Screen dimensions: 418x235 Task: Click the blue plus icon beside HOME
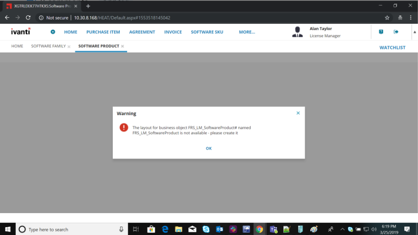(x=53, y=32)
